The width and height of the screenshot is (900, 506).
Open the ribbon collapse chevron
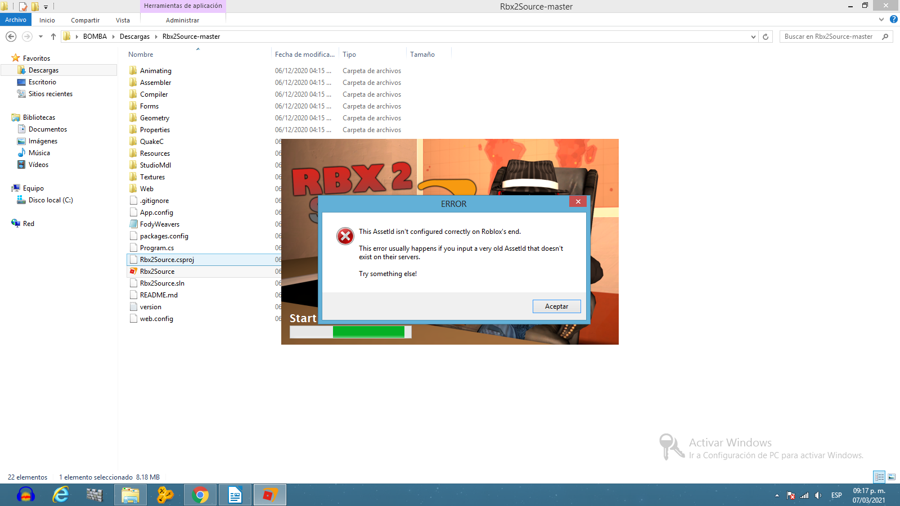point(880,20)
